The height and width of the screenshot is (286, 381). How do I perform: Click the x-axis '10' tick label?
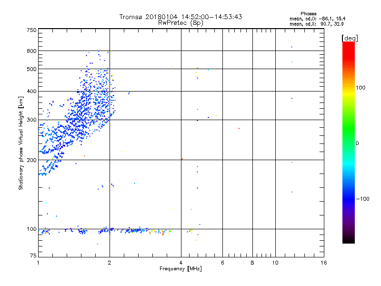(x=275, y=263)
